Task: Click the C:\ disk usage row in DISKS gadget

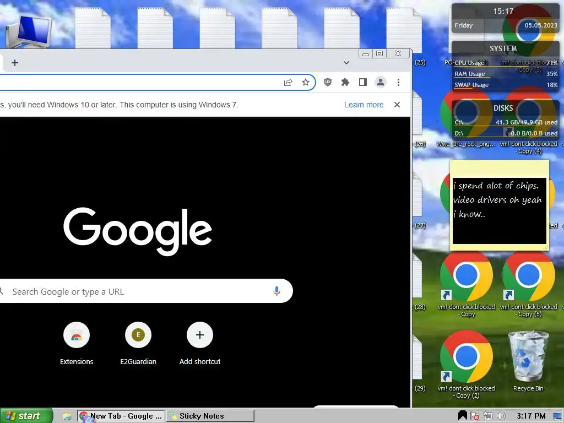Action: (x=506, y=122)
